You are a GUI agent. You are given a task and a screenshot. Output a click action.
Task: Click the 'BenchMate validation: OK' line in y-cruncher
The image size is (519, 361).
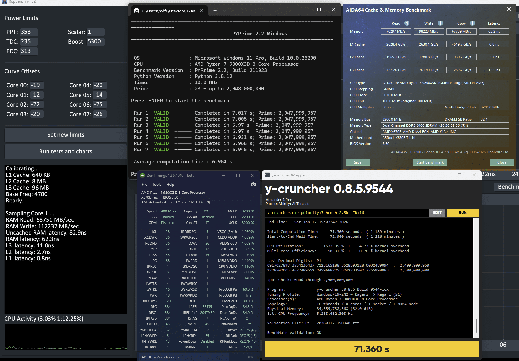click(294, 333)
